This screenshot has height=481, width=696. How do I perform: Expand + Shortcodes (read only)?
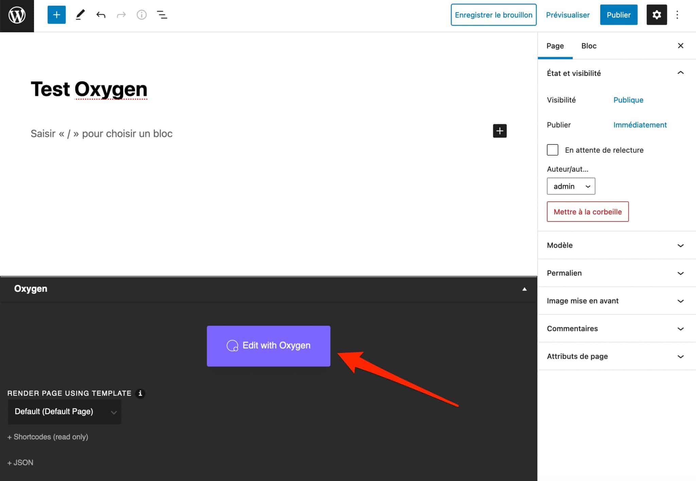48,437
